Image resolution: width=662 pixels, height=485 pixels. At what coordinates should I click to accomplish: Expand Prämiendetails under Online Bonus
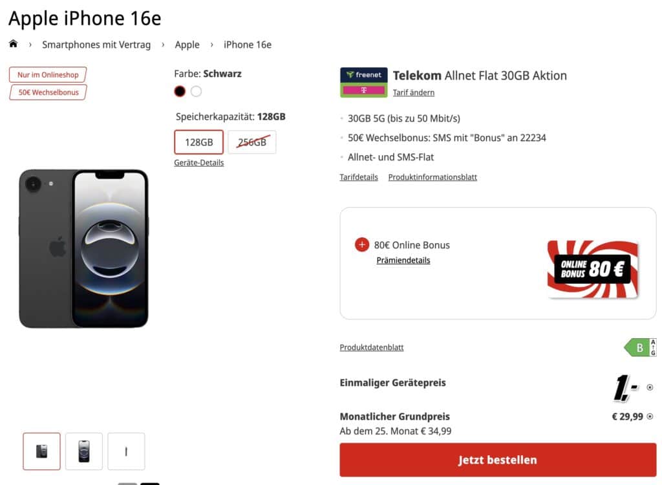[x=403, y=261]
